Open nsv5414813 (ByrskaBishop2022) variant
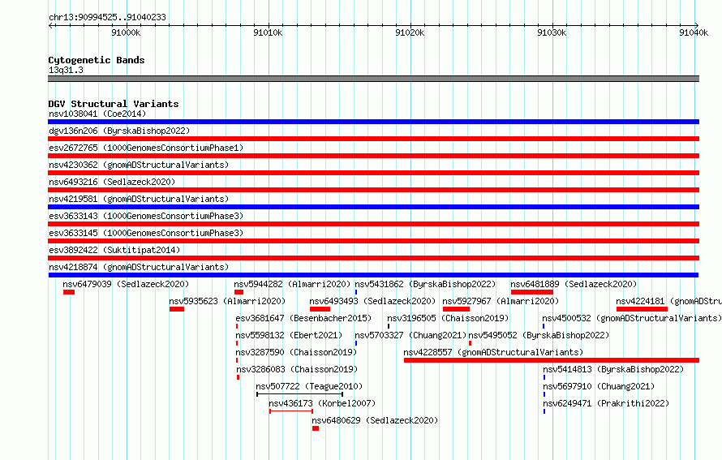 (x=613, y=369)
